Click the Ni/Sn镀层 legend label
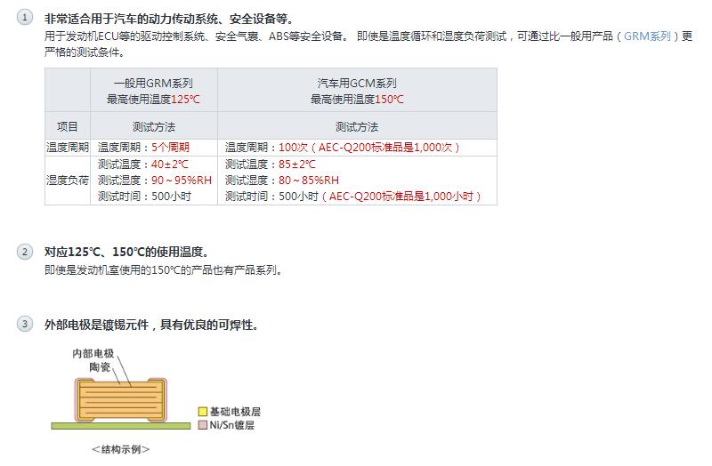The height and width of the screenshot is (466, 712). coord(232,425)
